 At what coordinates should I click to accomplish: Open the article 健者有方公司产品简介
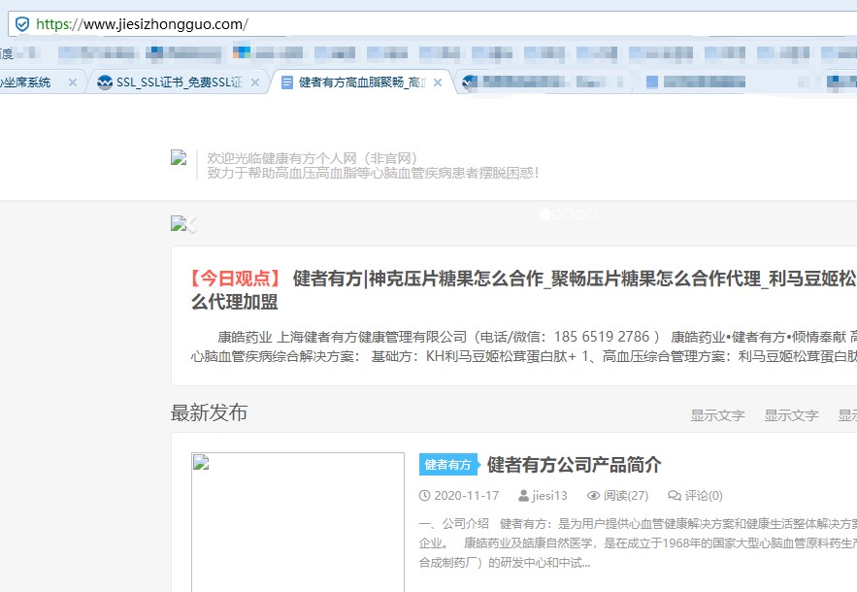(573, 465)
